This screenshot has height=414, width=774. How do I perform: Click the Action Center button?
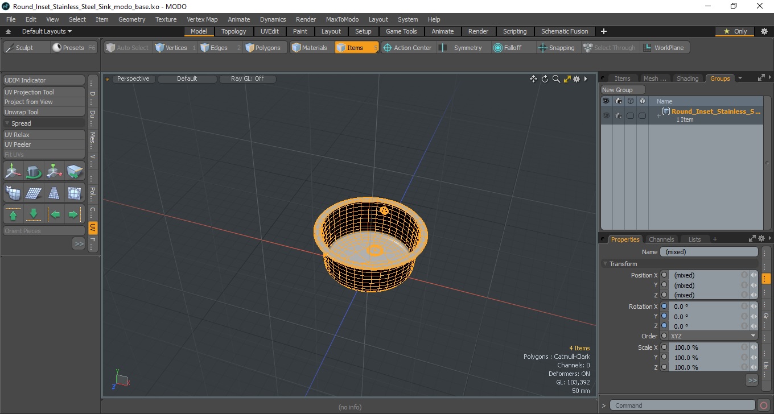[x=407, y=48]
